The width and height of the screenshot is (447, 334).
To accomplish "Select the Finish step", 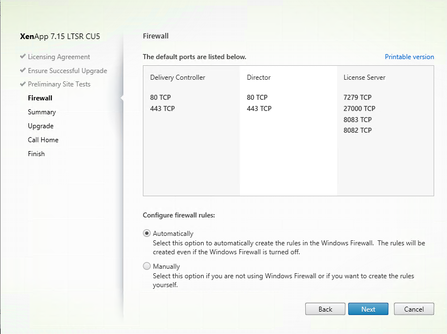I will click(x=36, y=154).
